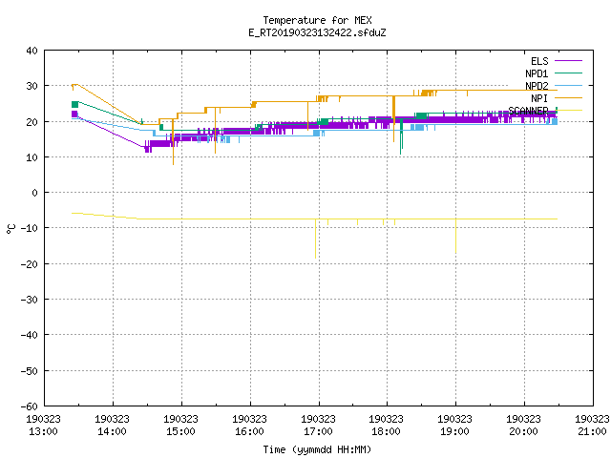Click the SCANNER legend label

[528, 111]
